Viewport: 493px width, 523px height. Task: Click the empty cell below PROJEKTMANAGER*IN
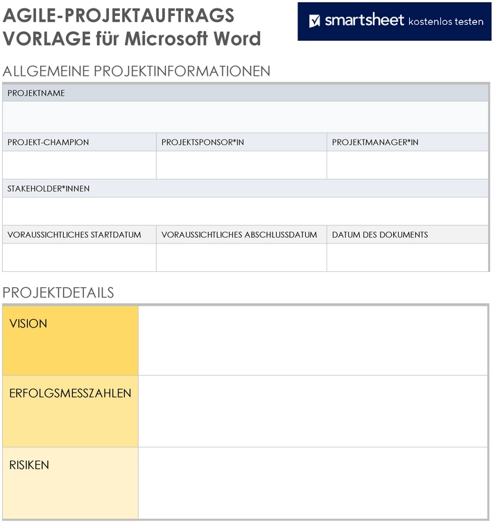pos(408,165)
